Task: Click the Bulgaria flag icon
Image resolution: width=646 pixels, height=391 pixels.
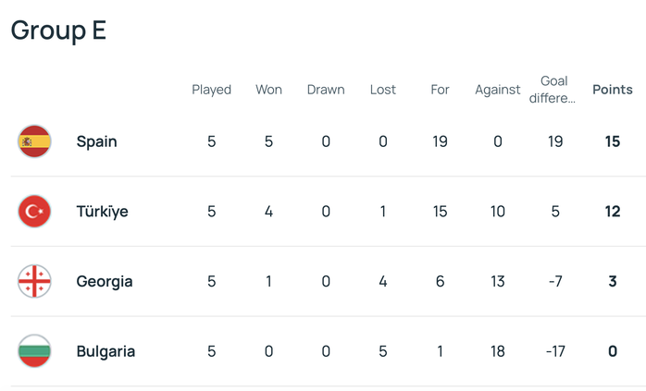Action: 34,351
